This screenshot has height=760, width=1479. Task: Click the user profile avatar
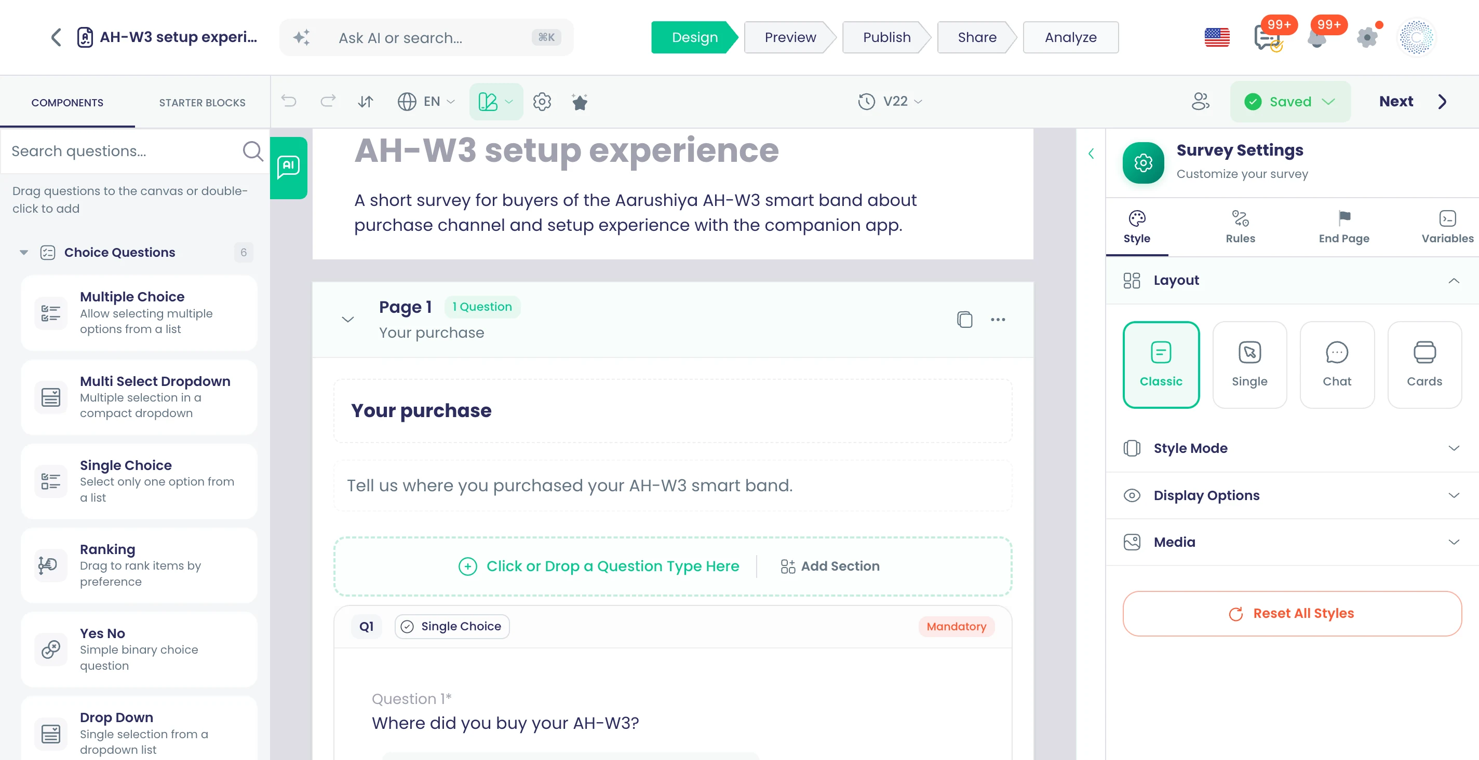pyautogui.click(x=1416, y=37)
